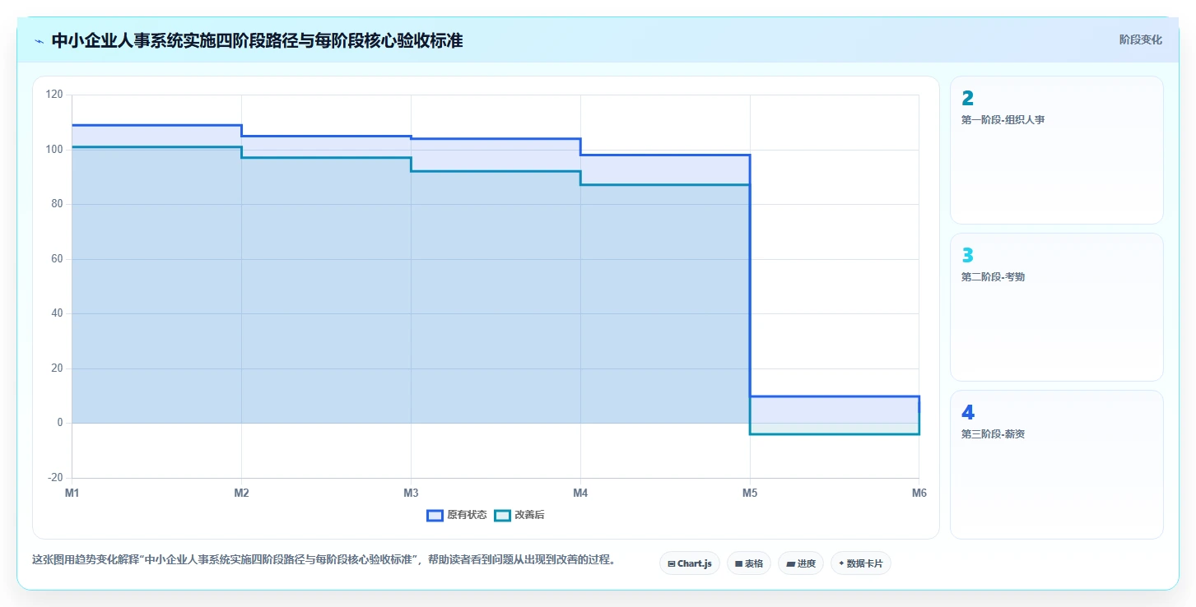This screenshot has height=607, width=1196.
Task: Click the M5 x-axis label
Action: [750, 493]
